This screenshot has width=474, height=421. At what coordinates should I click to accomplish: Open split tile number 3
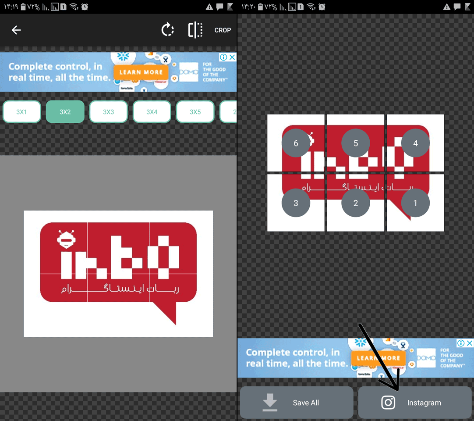296,203
